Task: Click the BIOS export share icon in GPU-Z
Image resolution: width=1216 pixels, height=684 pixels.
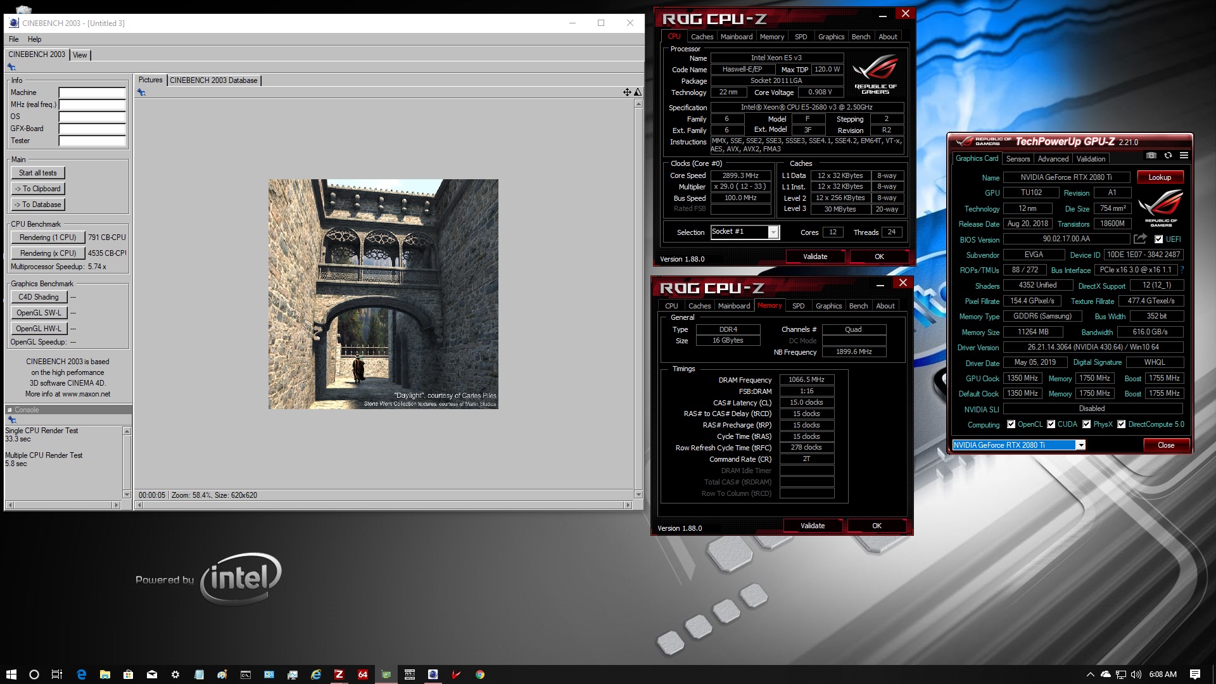Action: tap(1140, 239)
